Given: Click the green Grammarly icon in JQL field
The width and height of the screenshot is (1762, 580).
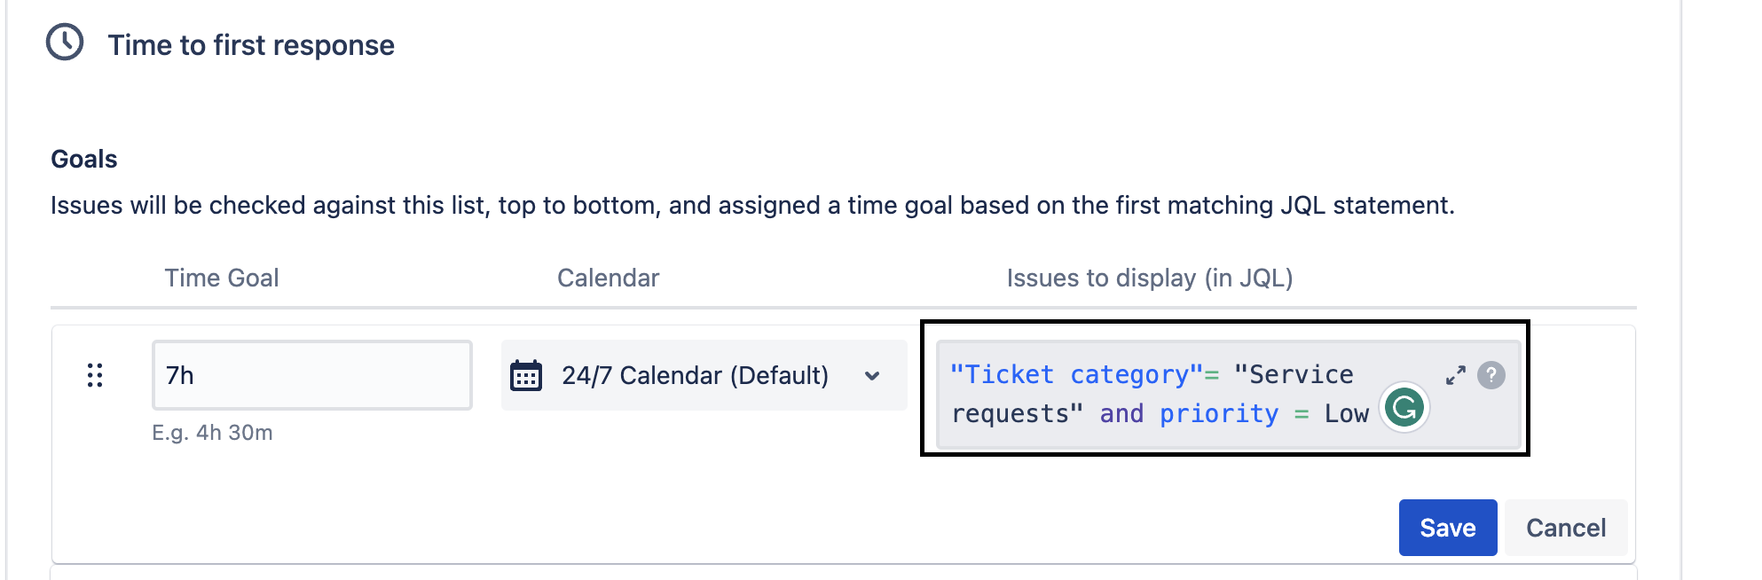Looking at the screenshot, I should coord(1404,408).
